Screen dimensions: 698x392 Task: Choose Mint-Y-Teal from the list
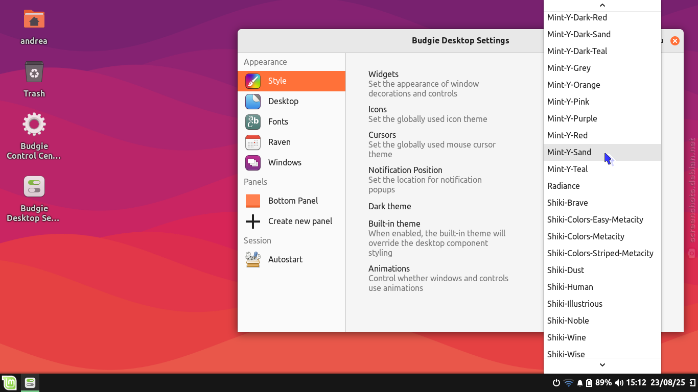tap(602, 169)
